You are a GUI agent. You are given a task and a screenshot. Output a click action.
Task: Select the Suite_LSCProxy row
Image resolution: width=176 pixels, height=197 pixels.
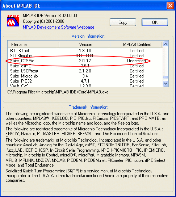click(x=85, y=71)
